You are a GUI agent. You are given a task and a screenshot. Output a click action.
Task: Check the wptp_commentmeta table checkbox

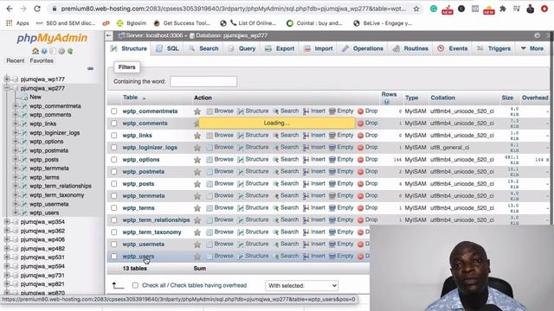113,111
